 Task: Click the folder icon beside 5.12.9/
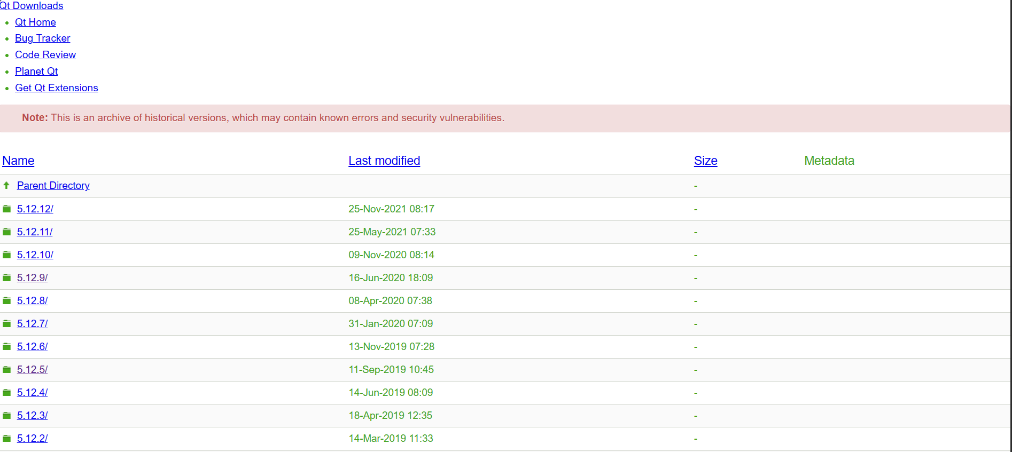click(6, 277)
